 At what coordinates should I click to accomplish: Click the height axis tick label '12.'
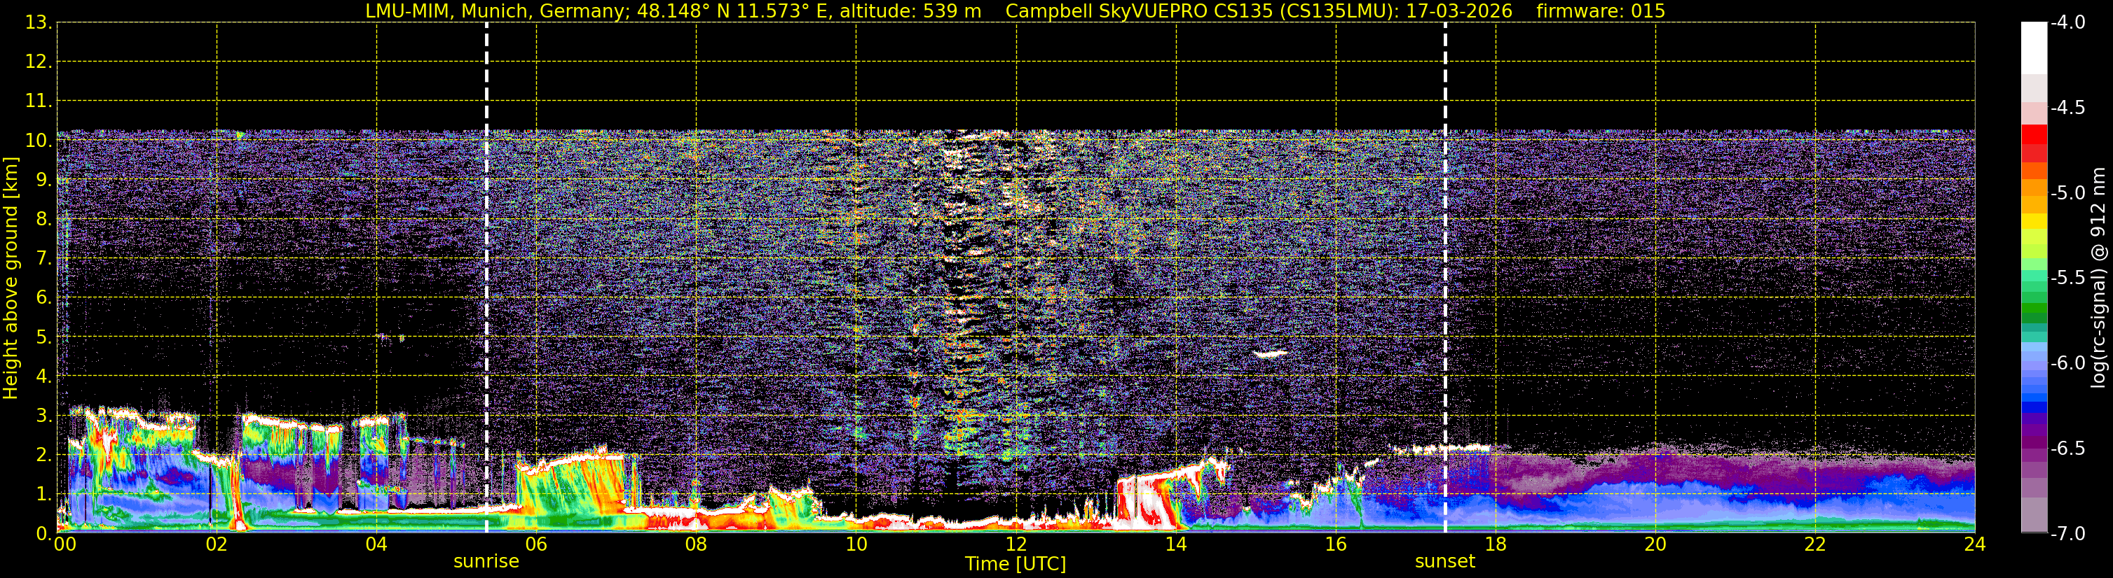[39, 62]
